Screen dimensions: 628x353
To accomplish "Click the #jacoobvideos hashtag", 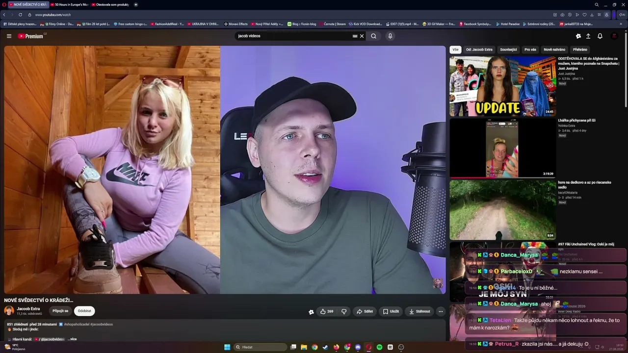I will 102,325.
